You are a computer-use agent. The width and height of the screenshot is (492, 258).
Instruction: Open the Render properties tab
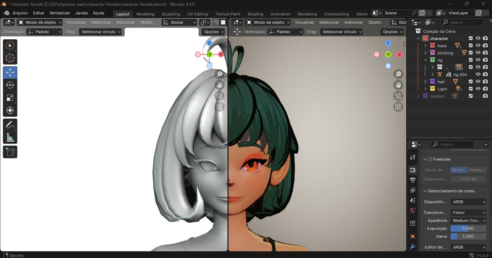413,170
